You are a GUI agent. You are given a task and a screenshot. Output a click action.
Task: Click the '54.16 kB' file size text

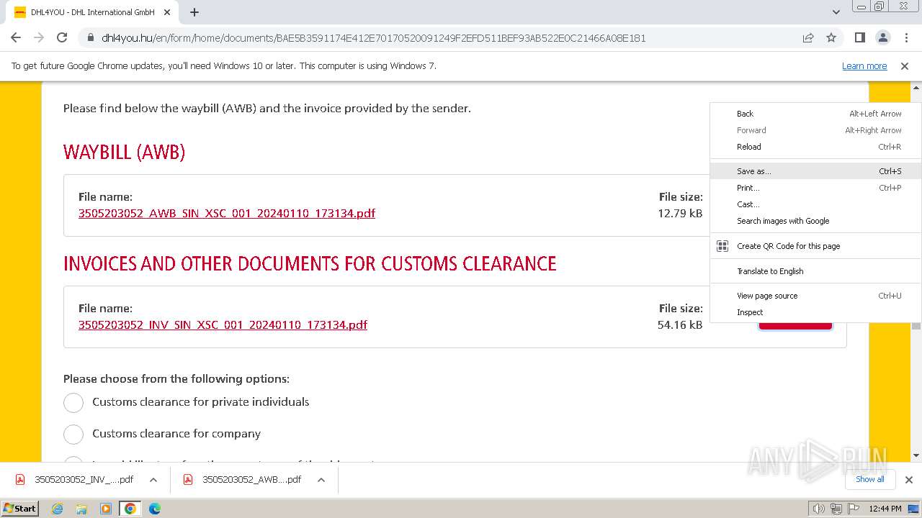[x=680, y=324]
